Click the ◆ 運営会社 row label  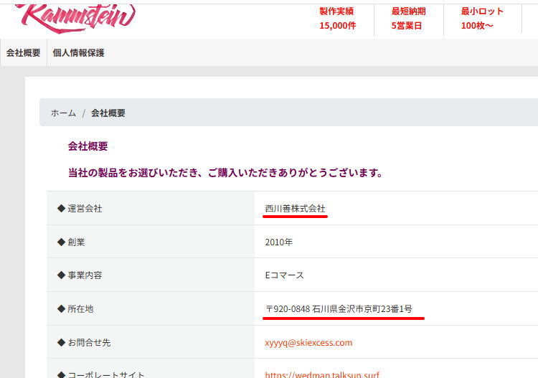(x=79, y=209)
